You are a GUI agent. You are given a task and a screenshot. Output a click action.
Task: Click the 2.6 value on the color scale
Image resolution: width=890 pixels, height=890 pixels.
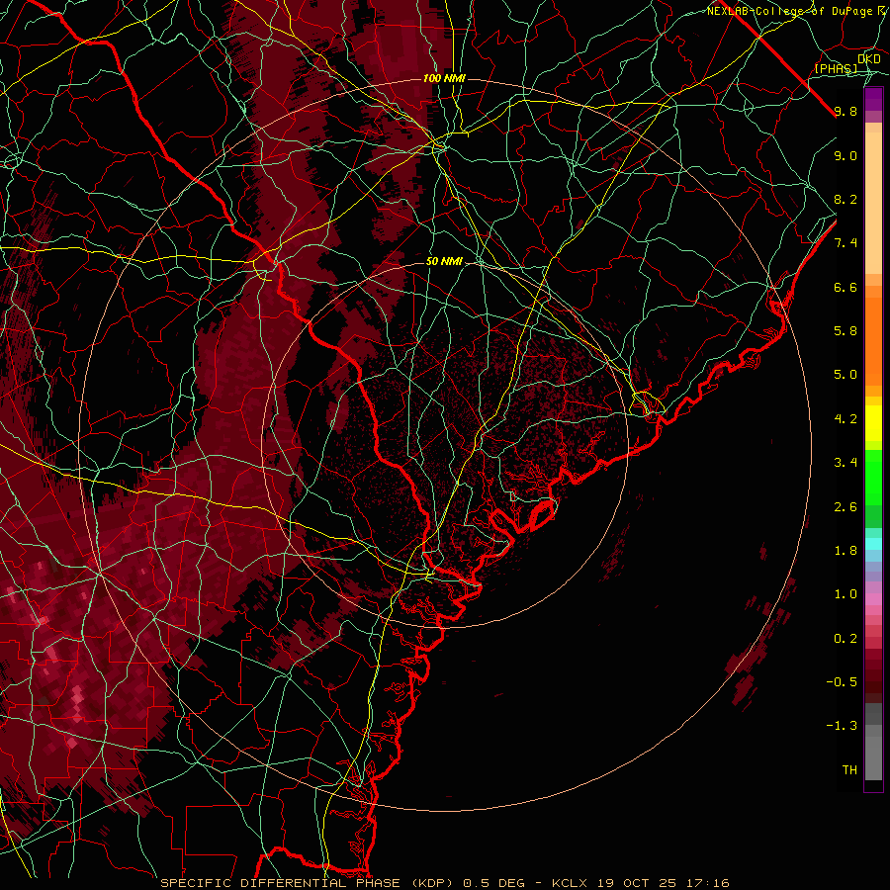[x=845, y=507]
